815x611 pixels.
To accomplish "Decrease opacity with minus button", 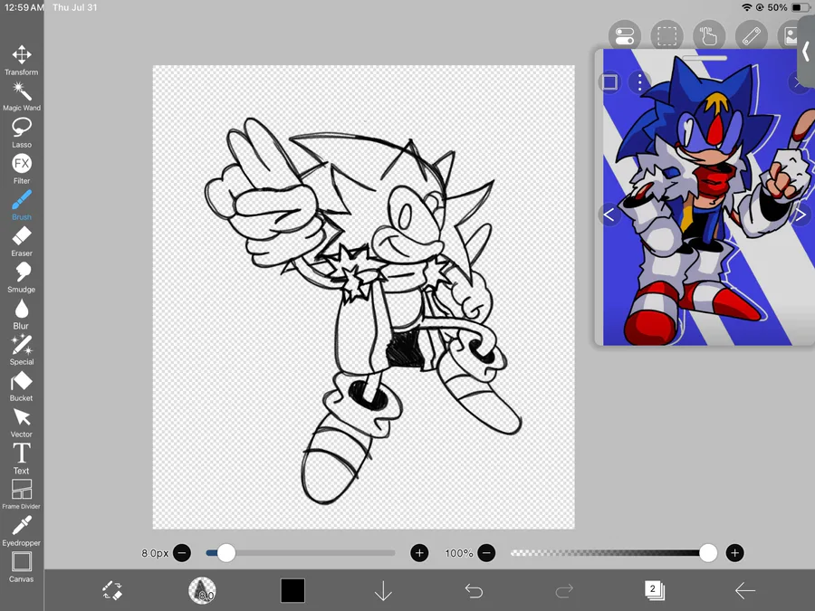I will click(486, 553).
